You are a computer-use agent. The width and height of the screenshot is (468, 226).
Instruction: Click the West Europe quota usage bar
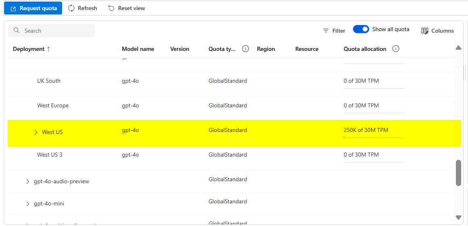coord(374,113)
